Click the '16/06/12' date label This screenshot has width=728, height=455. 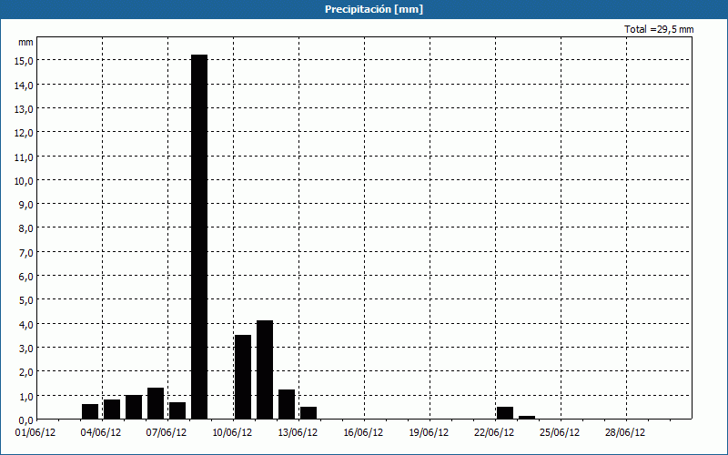pos(363,433)
